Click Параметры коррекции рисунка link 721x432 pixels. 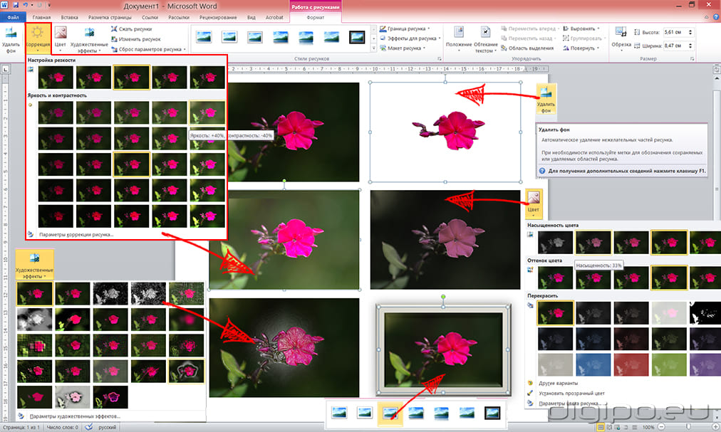76,234
